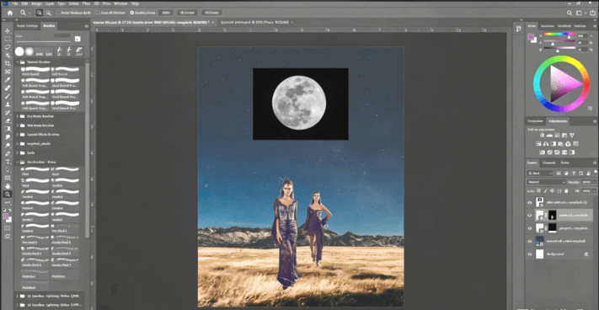The image size is (599, 310).
Task: Select the Move tool
Action: (x=8, y=31)
